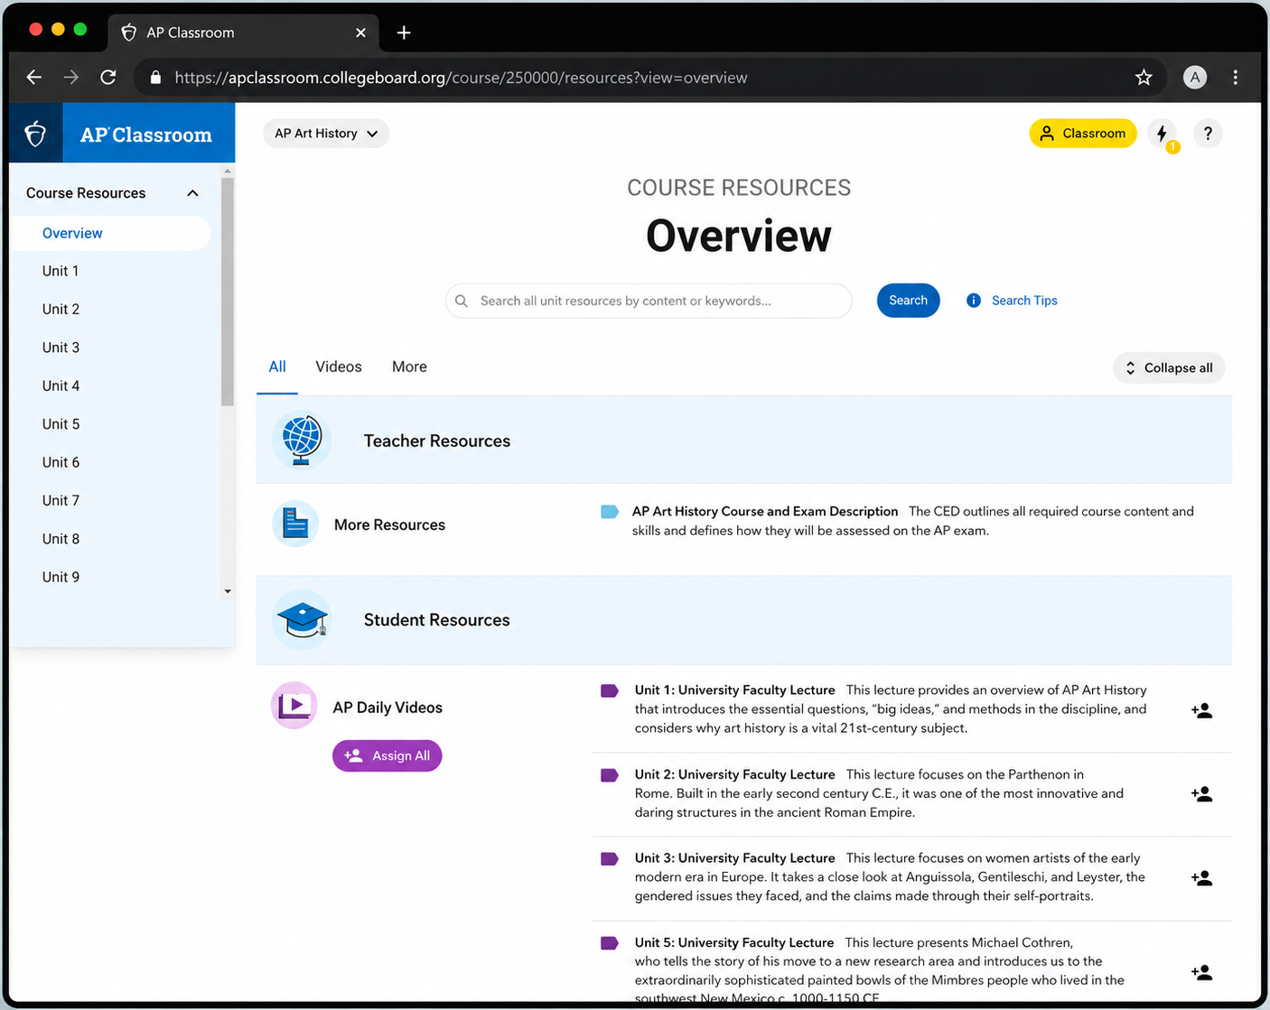
Task: Click the AP Daily Videos play icon
Action: point(294,705)
